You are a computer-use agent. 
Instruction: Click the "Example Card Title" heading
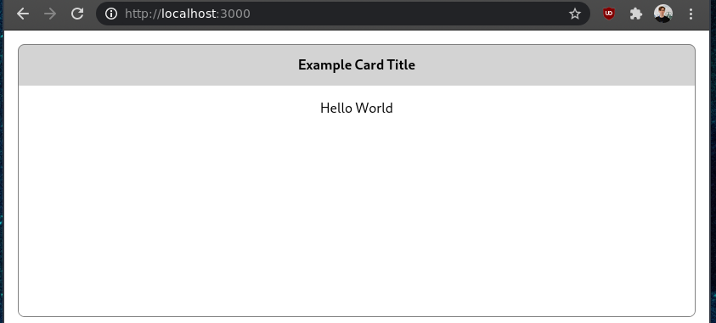coord(357,64)
